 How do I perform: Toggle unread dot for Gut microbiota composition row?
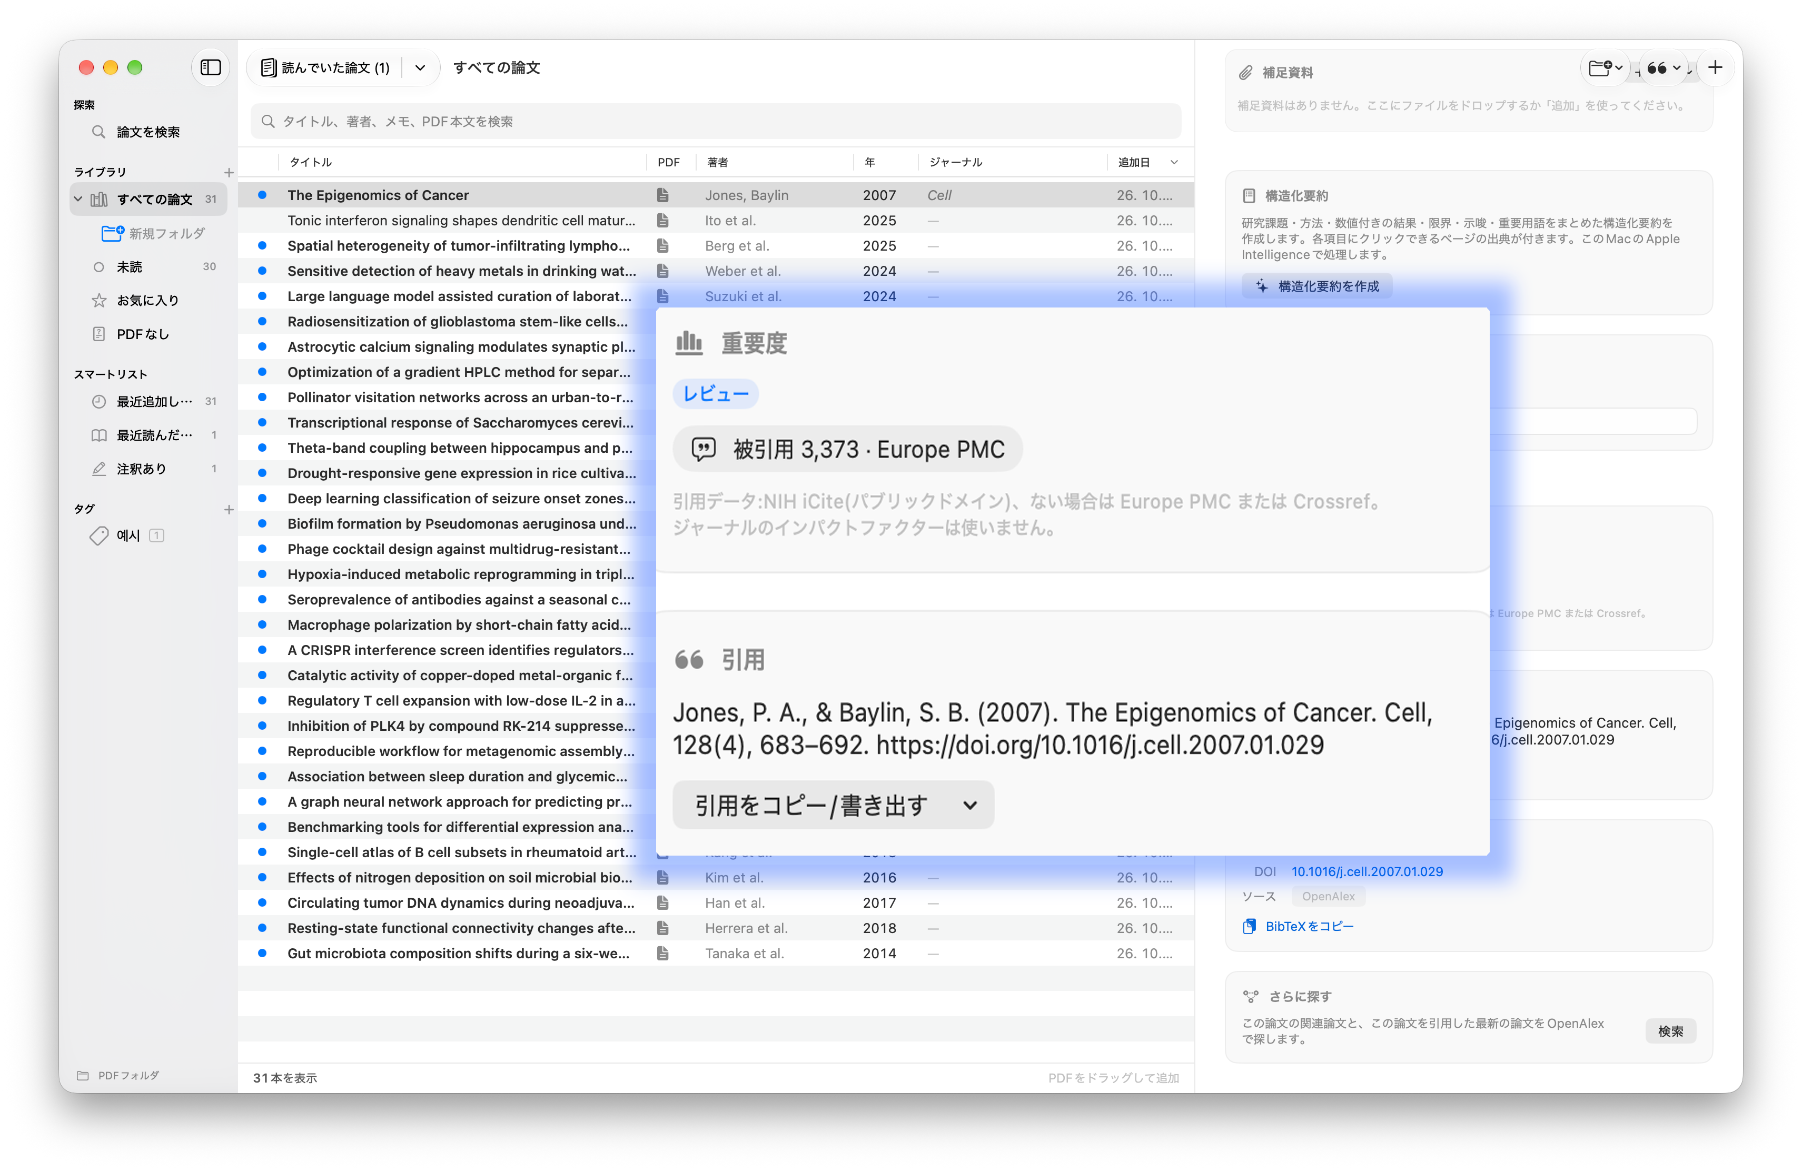click(x=262, y=953)
